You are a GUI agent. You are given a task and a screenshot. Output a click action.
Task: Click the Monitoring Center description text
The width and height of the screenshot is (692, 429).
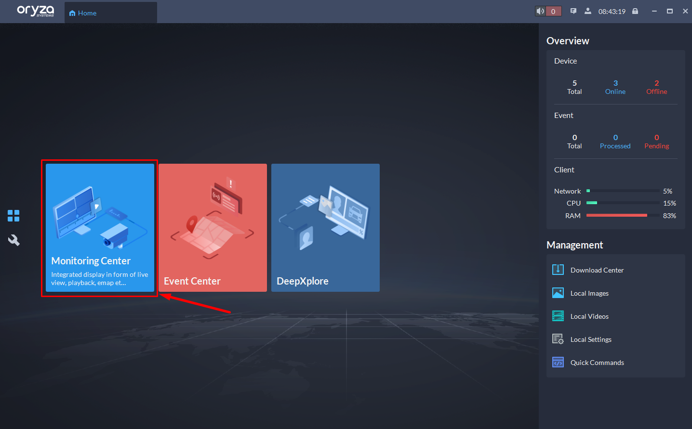[100, 279]
